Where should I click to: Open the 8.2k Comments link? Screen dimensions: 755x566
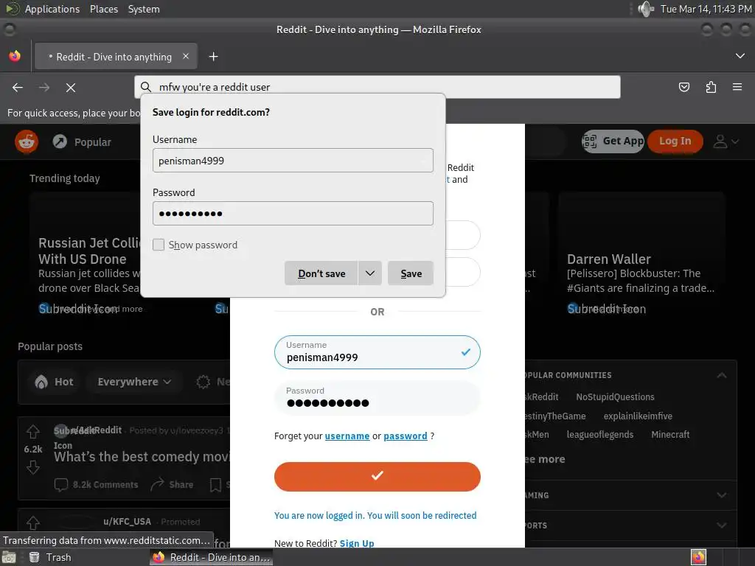point(97,485)
